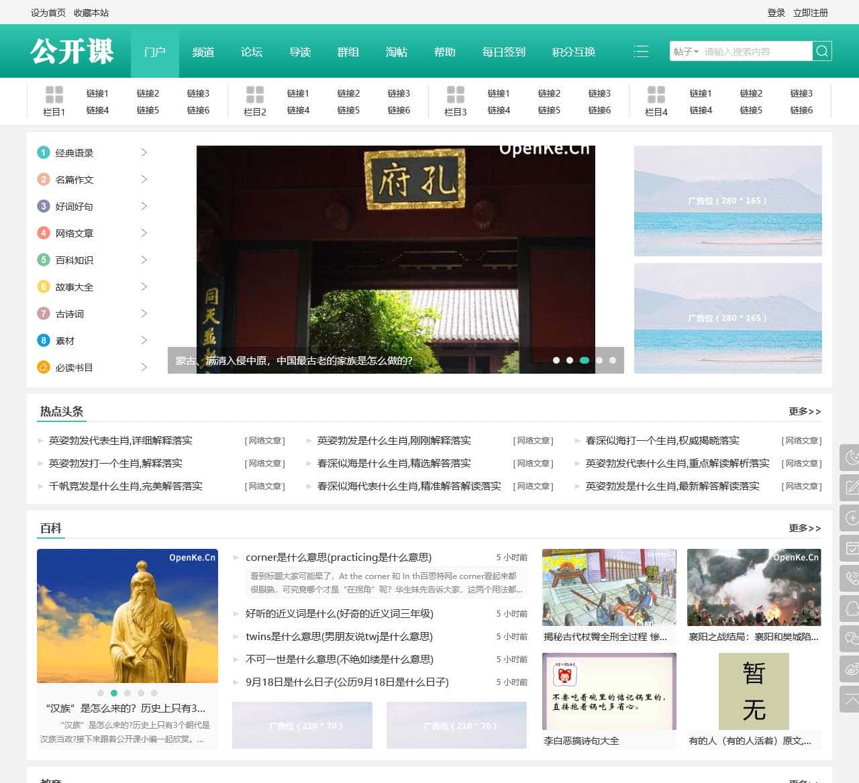Click the back-to-top arrow icon
This screenshot has width=859, height=783.
pyautogui.click(x=848, y=698)
